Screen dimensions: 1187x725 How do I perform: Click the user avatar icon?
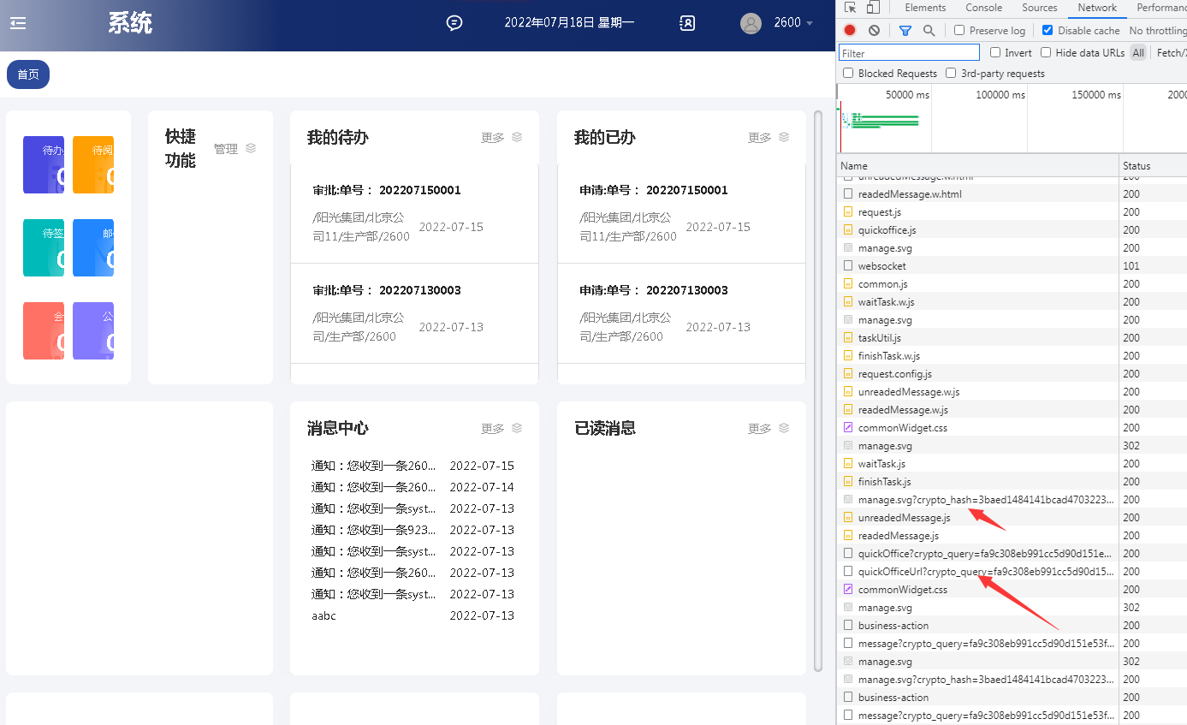point(751,23)
